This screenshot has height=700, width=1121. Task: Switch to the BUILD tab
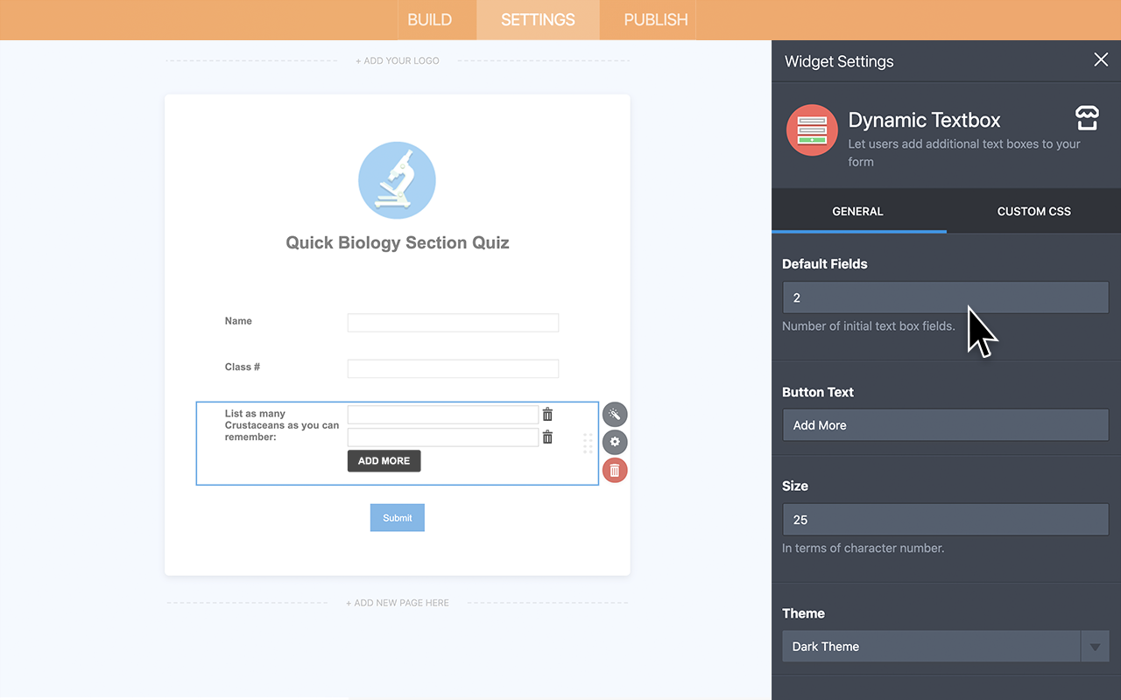click(x=428, y=19)
